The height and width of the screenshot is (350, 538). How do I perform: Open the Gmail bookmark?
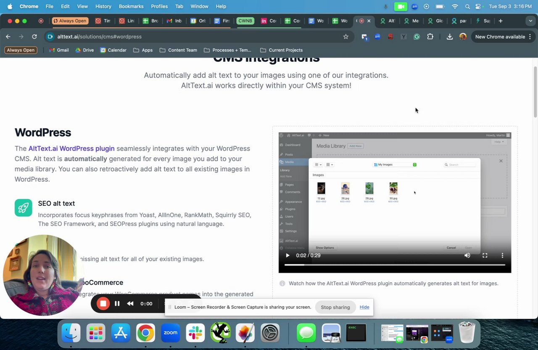tap(59, 50)
